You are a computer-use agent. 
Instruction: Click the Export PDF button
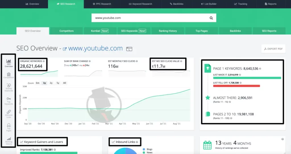[273, 49]
